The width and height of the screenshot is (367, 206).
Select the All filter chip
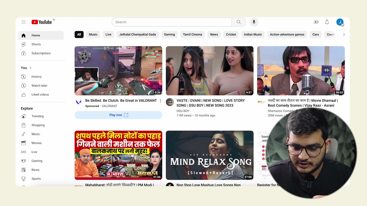point(79,35)
